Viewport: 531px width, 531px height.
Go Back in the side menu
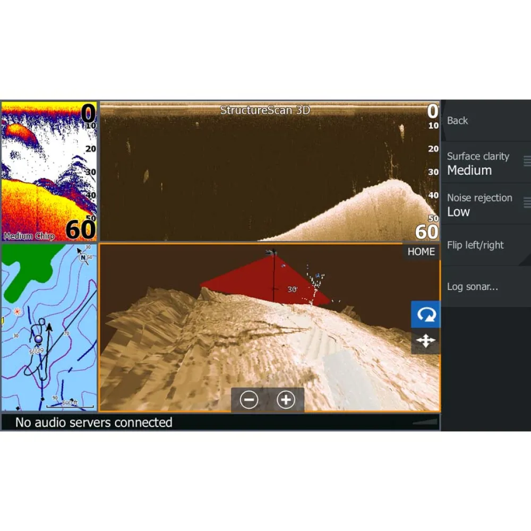[x=458, y=121]
